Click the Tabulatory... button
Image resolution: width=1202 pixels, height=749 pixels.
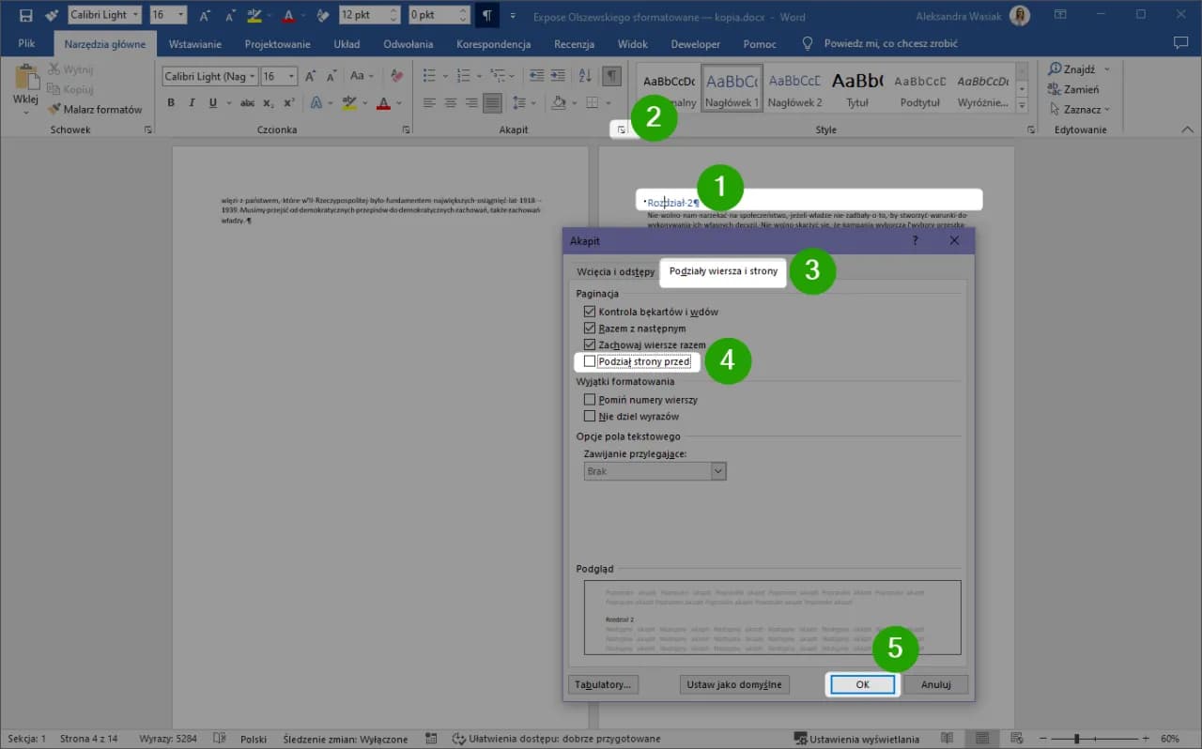tap(604, 684)
